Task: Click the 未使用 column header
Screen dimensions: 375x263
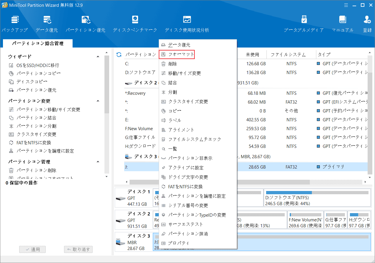Action: point(252,55)
